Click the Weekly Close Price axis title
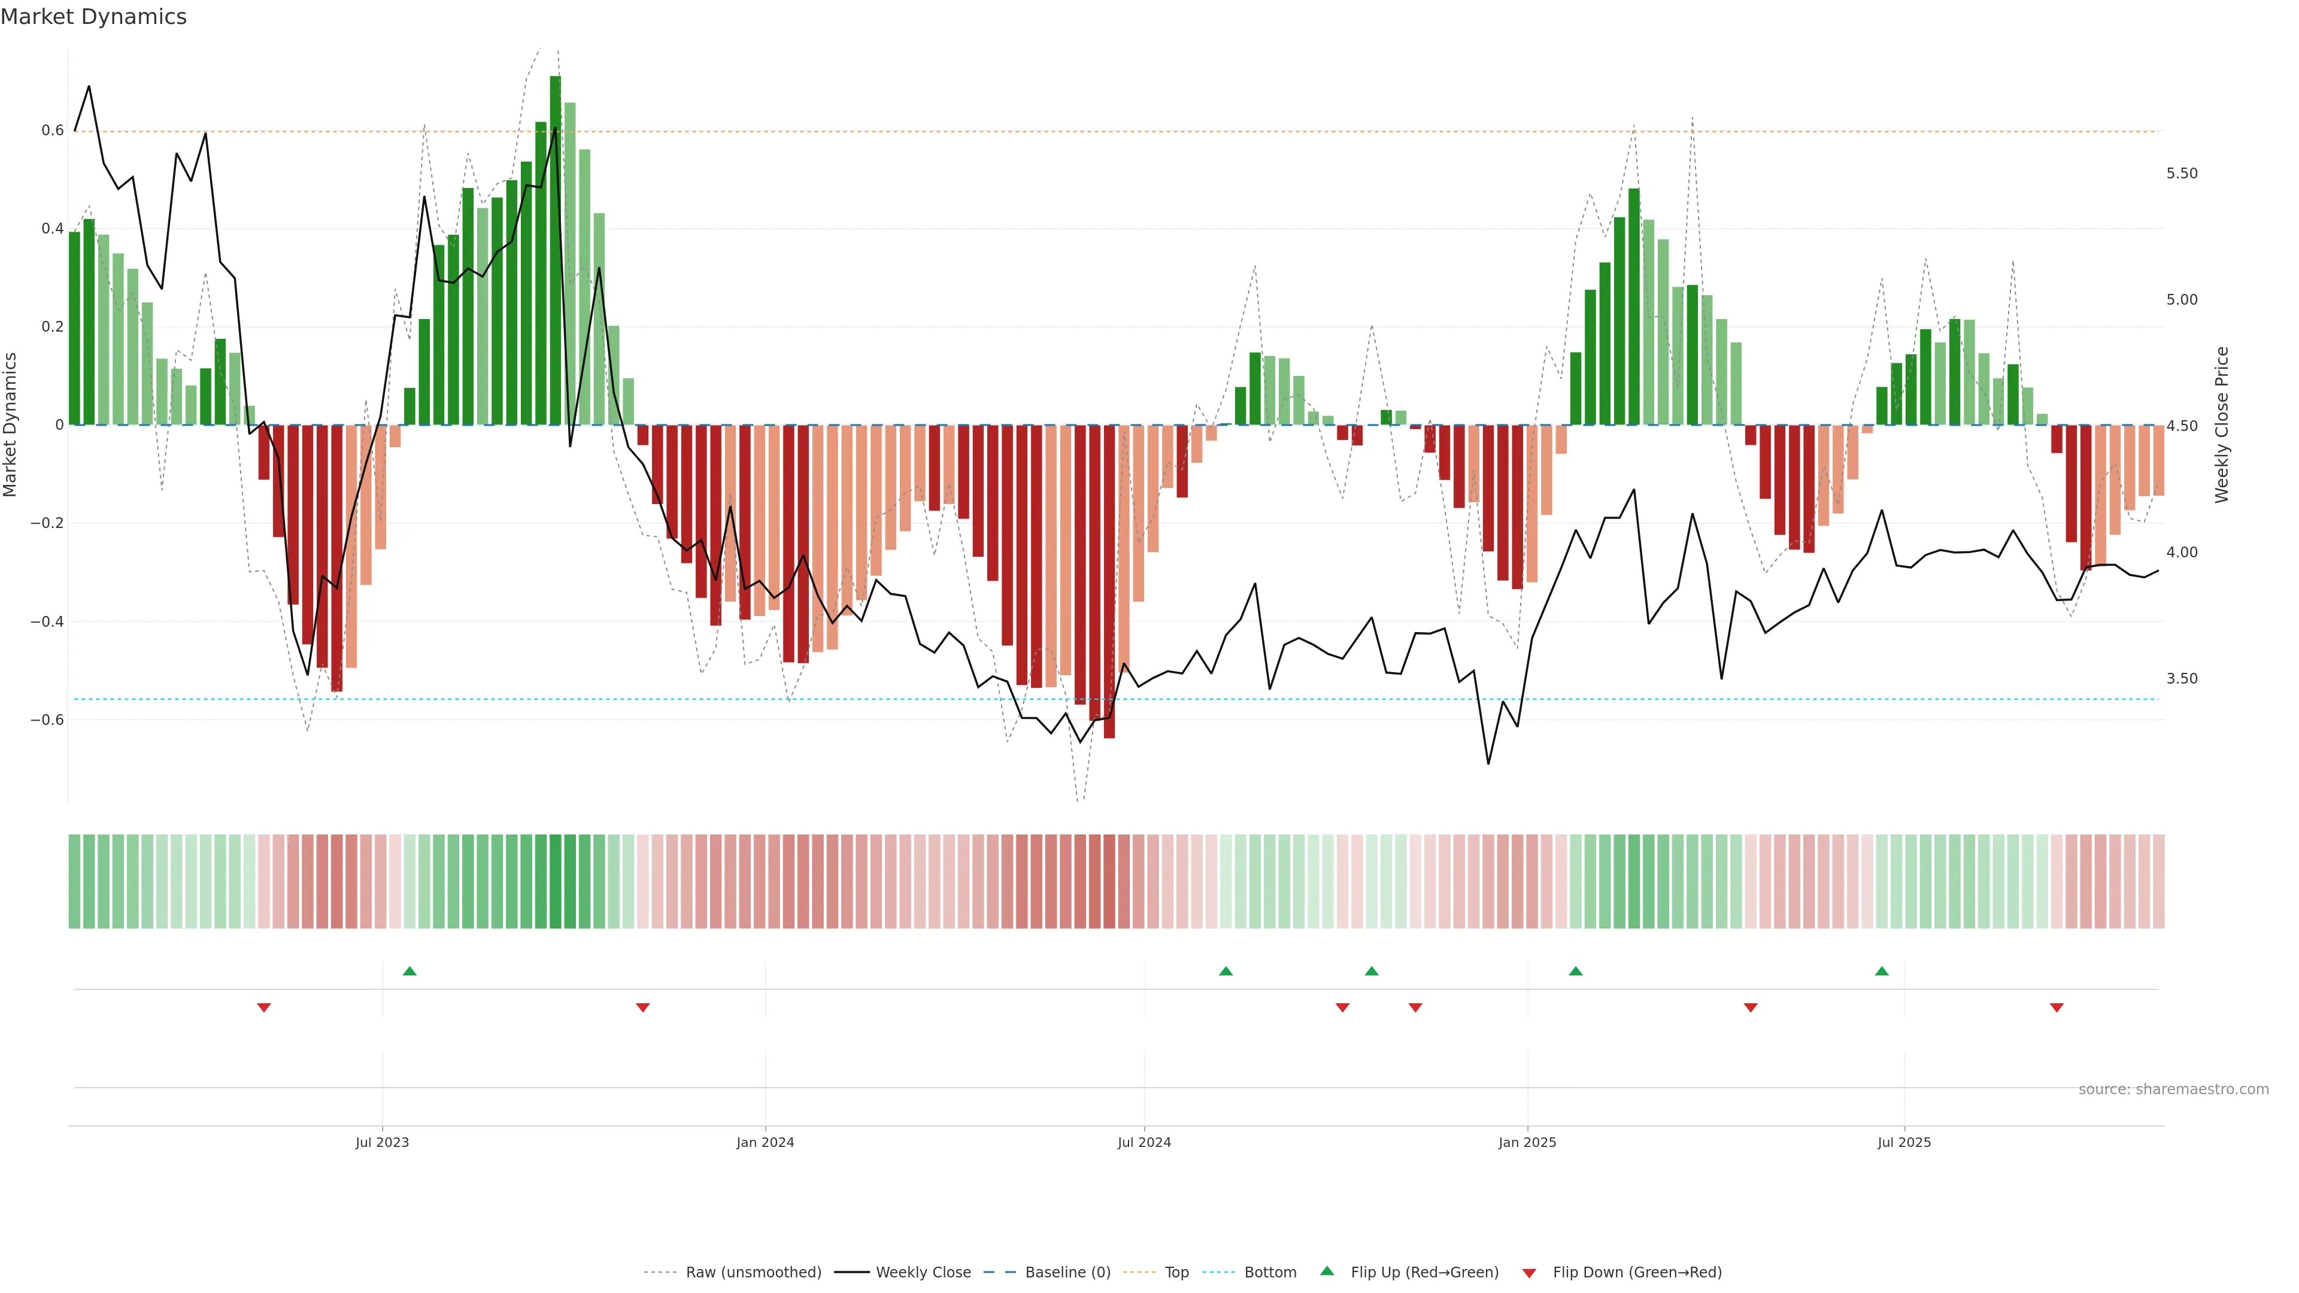The width and height of the screenshot is (2299, 1293). click(2221, 425)
